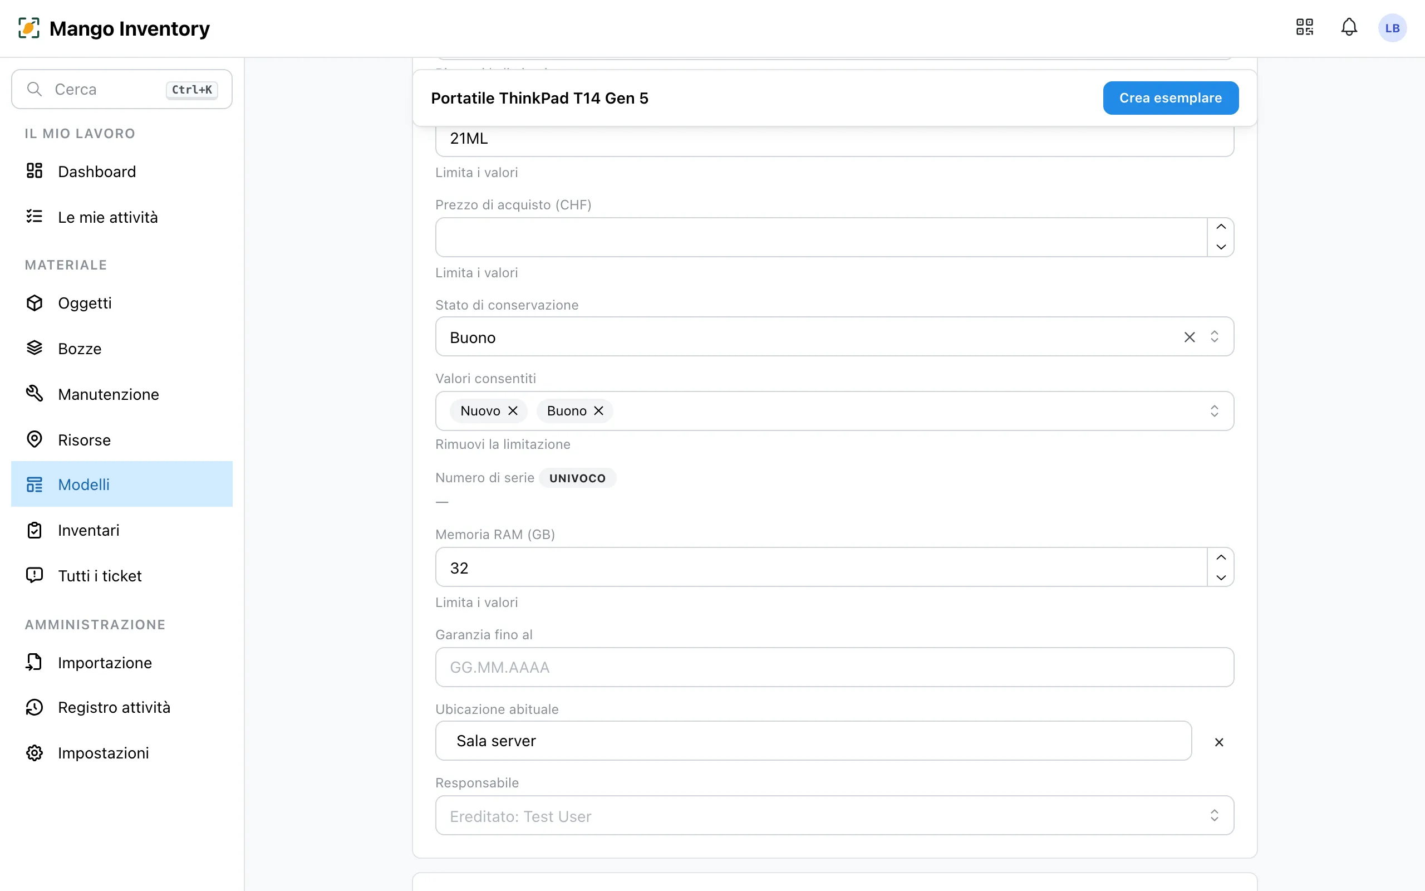The width and height of the screenshot is (1425, 891).
Task: Open the notifications bell
Action: click(x=1349, y=28)
